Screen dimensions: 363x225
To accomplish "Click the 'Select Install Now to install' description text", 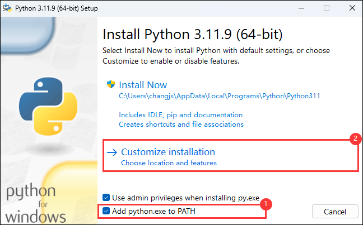I will (216, 56).
